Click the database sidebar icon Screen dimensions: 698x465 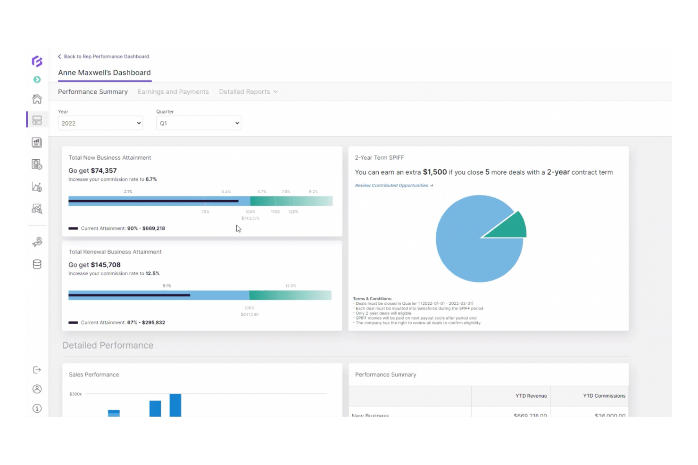[37, 264]
